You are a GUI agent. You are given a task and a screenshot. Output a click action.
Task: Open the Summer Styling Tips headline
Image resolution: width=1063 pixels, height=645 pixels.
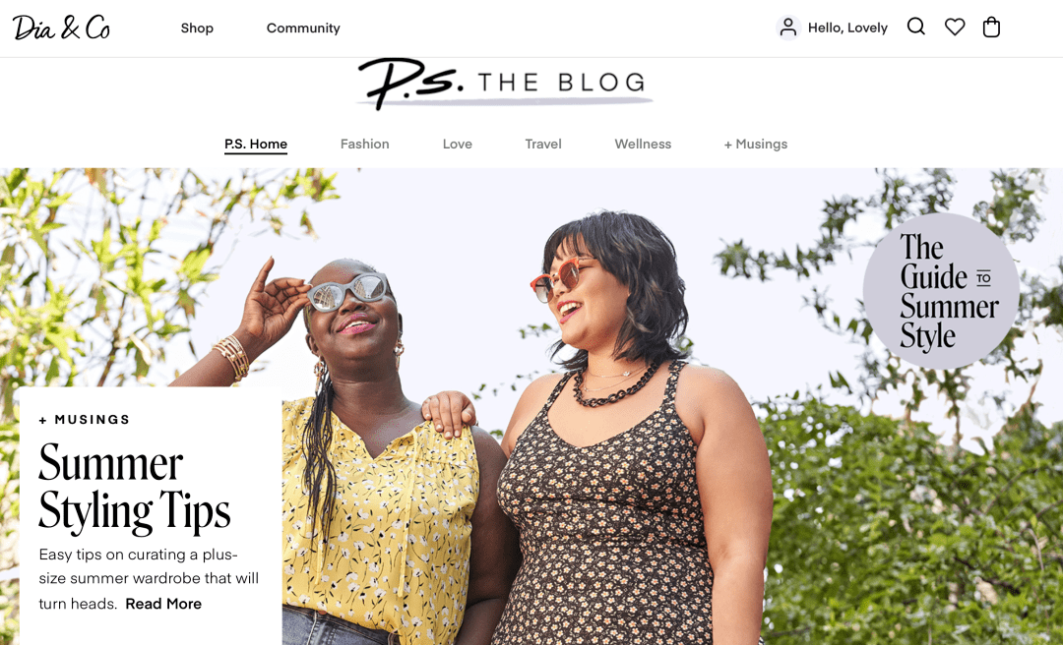pyautogui.click(x=134, y=488)
